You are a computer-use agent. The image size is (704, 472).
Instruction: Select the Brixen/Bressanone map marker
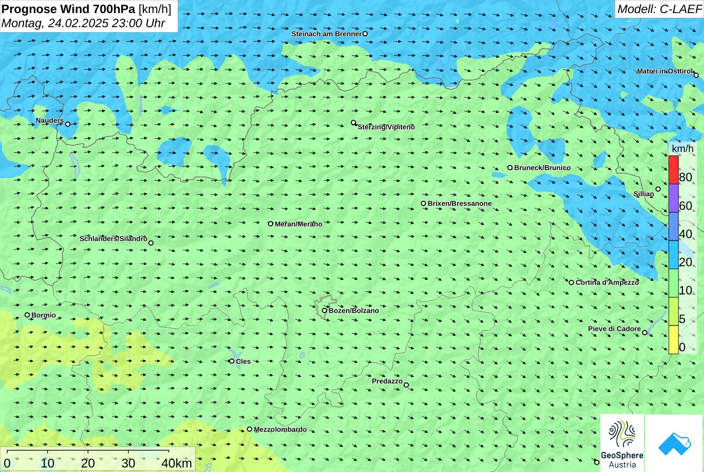(x=423, y=204)
